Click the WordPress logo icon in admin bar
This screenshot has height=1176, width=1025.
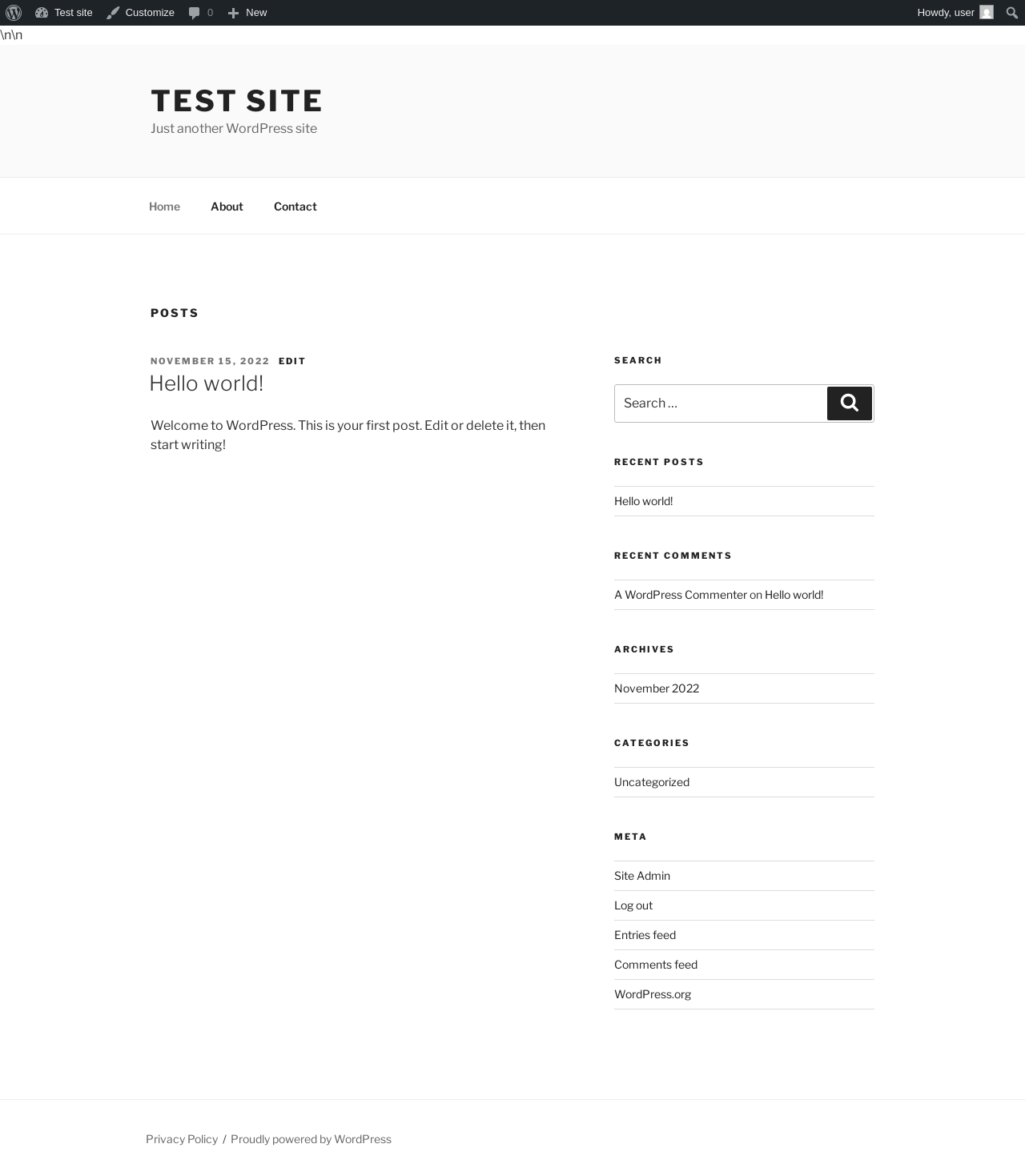[x=14, y=13]
